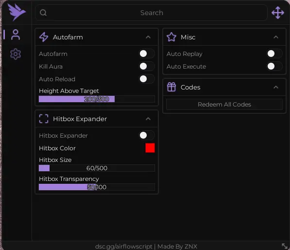The width and height of the screenshot is (290, 250).
Task: Click the Misc star icon
Action: 171,37
